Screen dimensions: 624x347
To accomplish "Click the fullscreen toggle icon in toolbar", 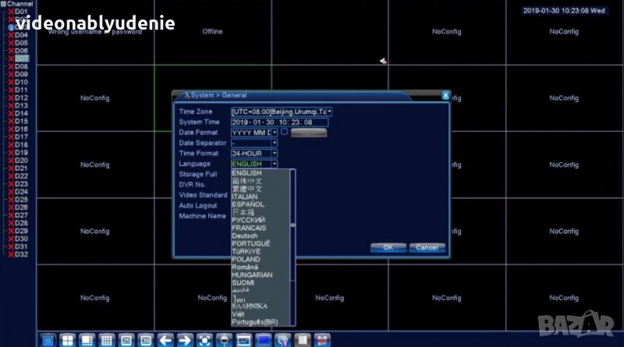I will point(204,340).
